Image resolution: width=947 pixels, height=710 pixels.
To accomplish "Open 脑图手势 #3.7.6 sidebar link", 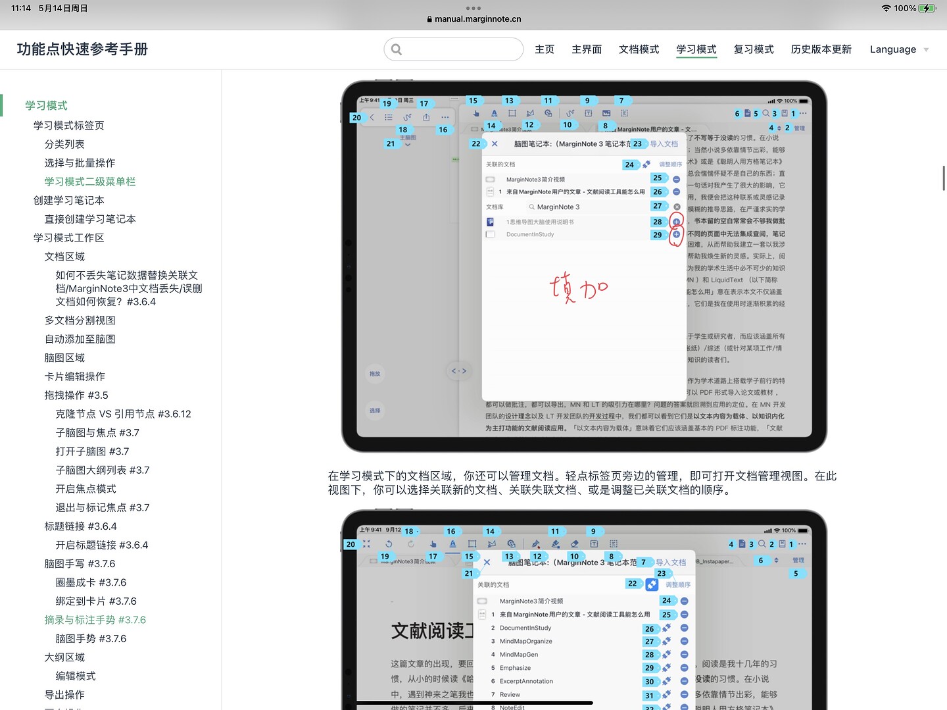I will 91,639.
